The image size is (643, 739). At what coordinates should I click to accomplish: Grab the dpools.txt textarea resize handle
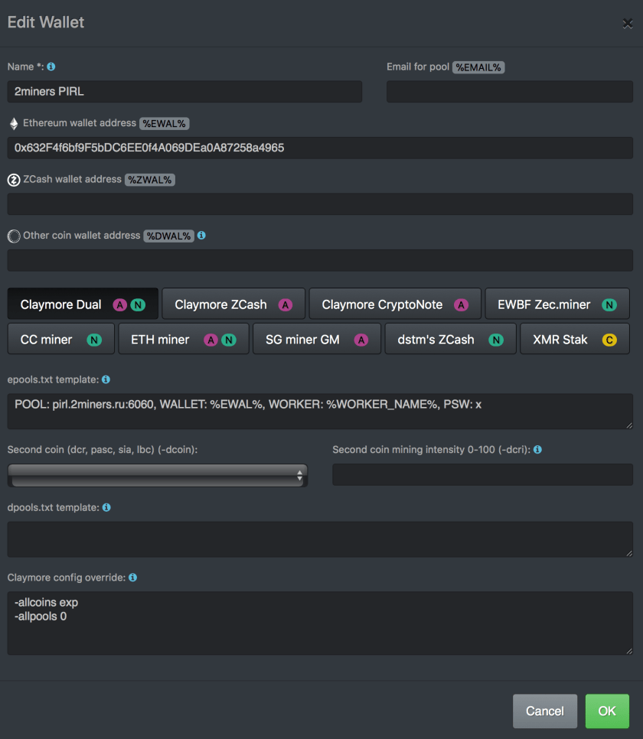pyautogui.click(x=629, y=553)
